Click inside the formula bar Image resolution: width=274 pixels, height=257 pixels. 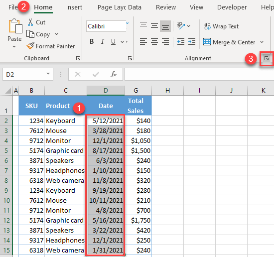tap(199, 74)
